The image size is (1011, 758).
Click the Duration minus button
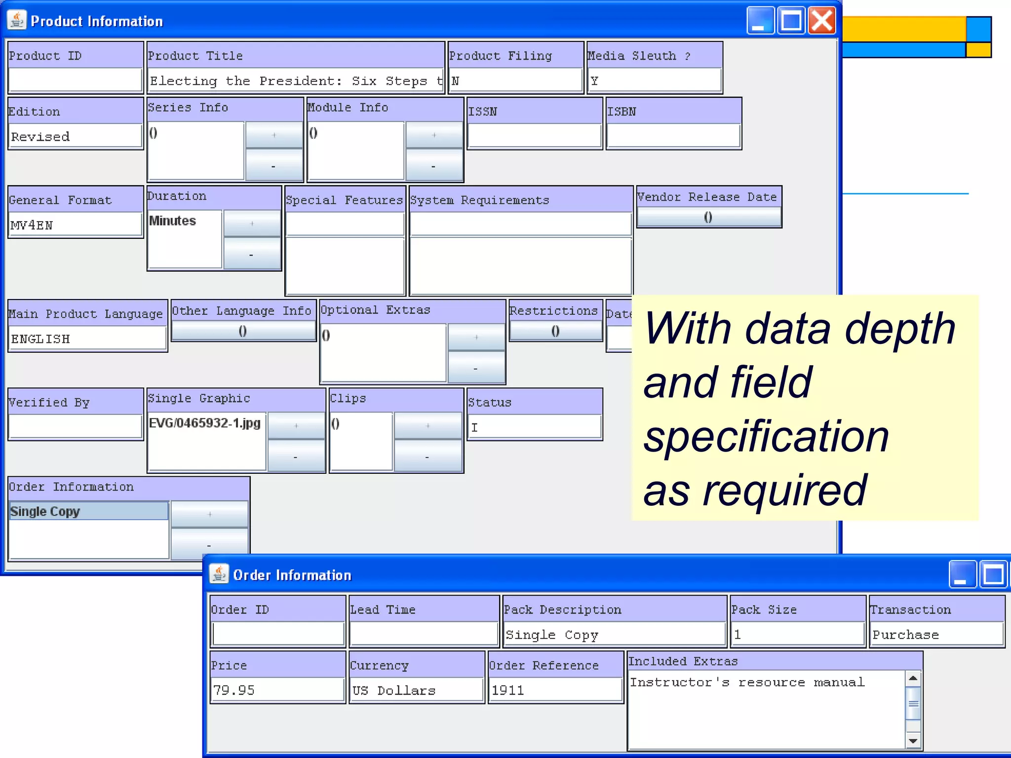tap(252, 254)
